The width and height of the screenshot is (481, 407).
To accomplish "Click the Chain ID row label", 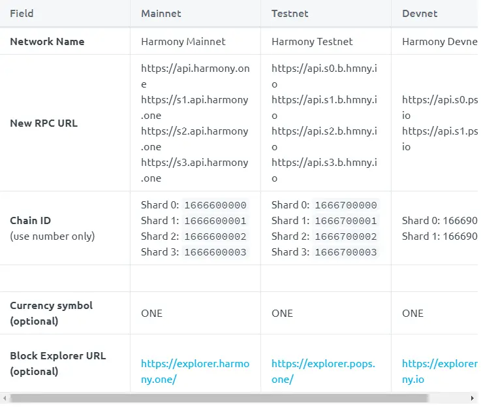I will coord(31,221).
